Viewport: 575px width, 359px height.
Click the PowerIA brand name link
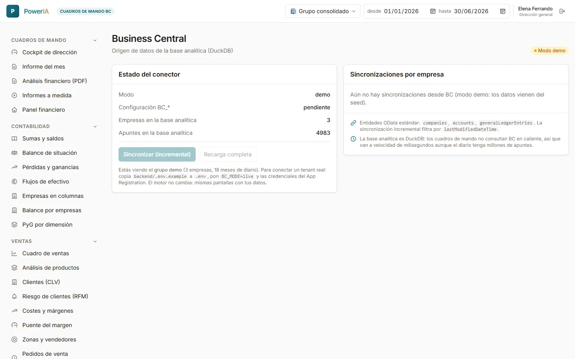click(36, 11)
